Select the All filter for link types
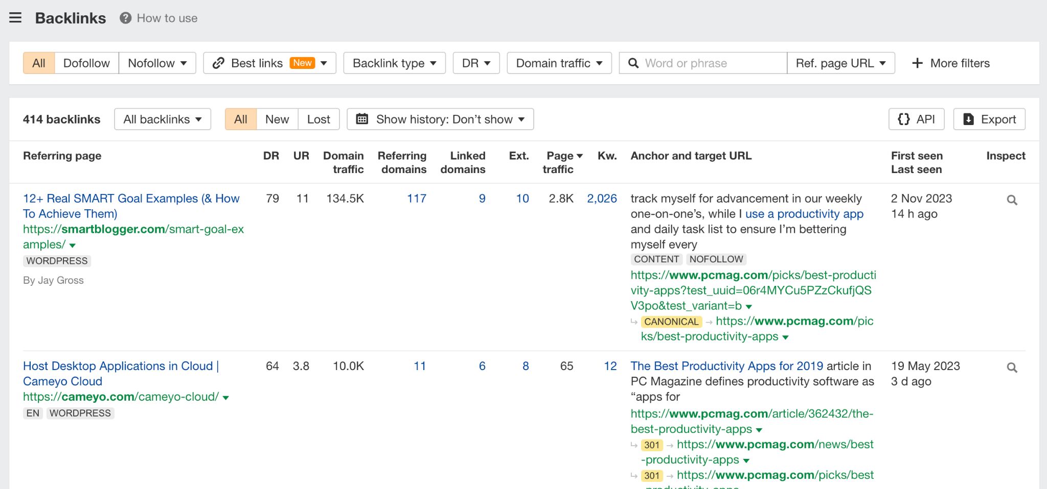 pyautogui.click(x=38, y=63)
